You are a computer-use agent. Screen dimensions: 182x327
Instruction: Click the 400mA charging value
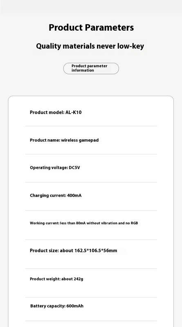(x=74, y=196)
